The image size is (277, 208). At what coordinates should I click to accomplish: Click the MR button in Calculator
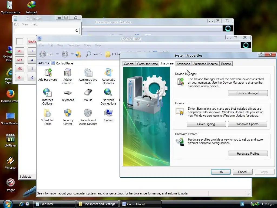point(19,60)
